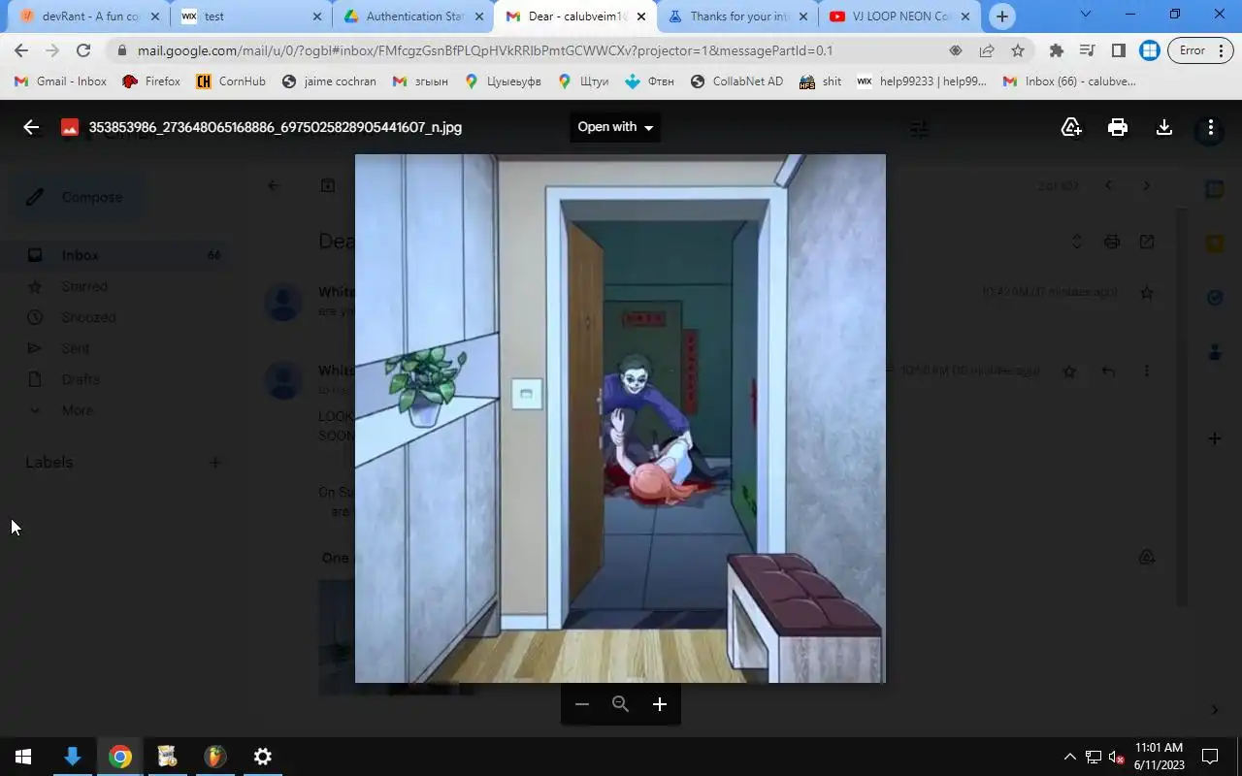Create new label with plus icon
Screen dimensions: 1242x776
click(x=215, y=463)
